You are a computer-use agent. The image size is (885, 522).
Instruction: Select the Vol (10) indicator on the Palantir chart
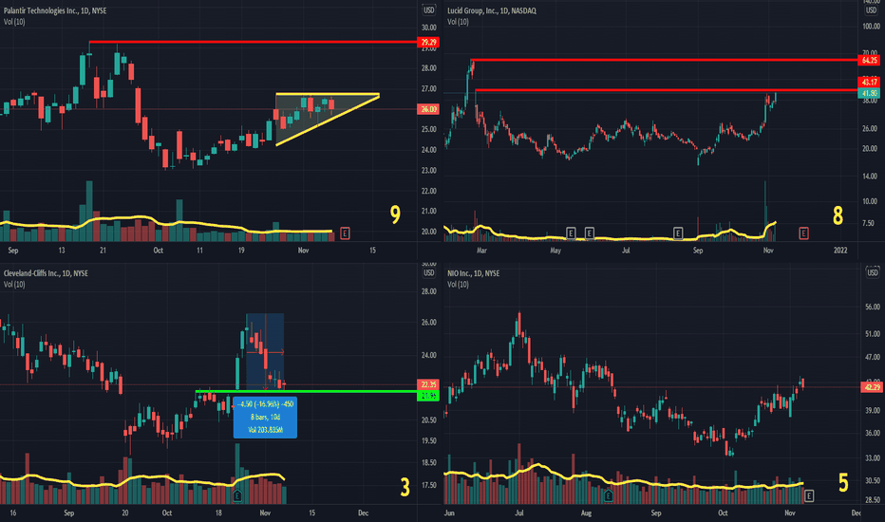click(x=14, y=22)
